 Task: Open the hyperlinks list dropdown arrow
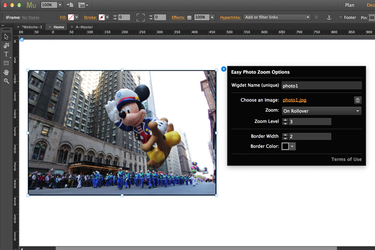(308, 17)
